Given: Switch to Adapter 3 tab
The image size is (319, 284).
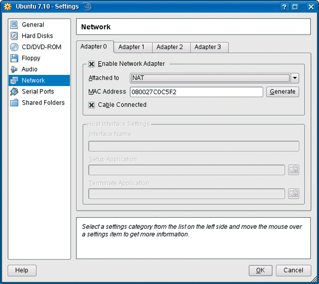Looking at the screenshot, I should [209, 47].
